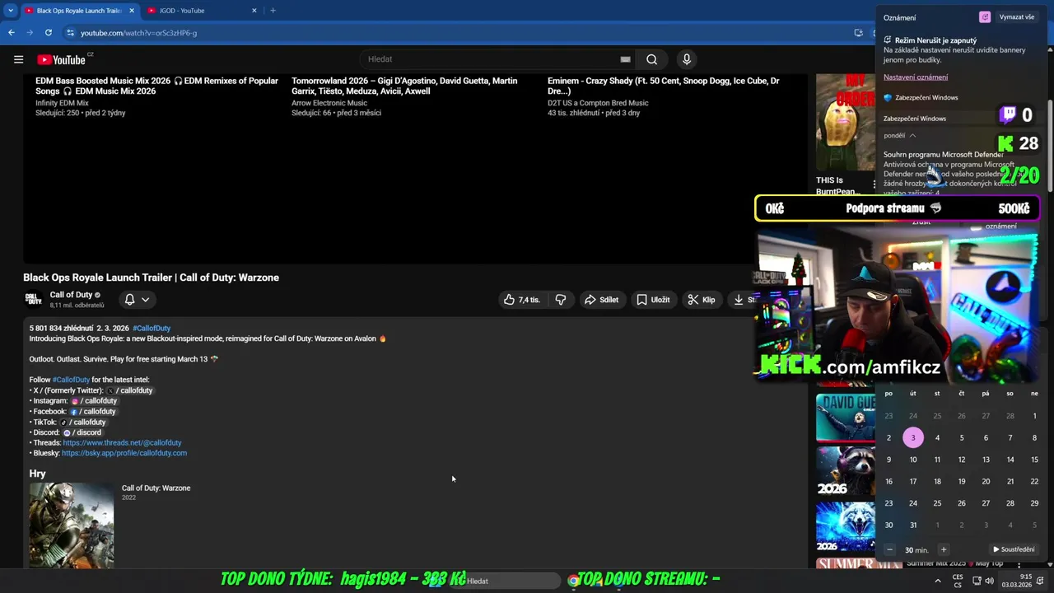1054x593 pixels.
Task: Save video with Uložit button
Action: [653, 300]
